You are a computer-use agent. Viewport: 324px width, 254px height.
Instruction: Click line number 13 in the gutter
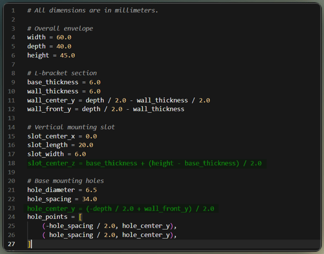pyautogui.click(x=11, y=118)
